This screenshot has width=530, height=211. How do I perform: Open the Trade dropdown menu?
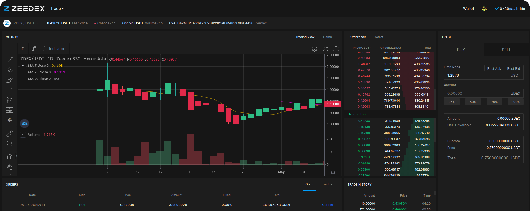pyautogui.click(x=57, y=9)
